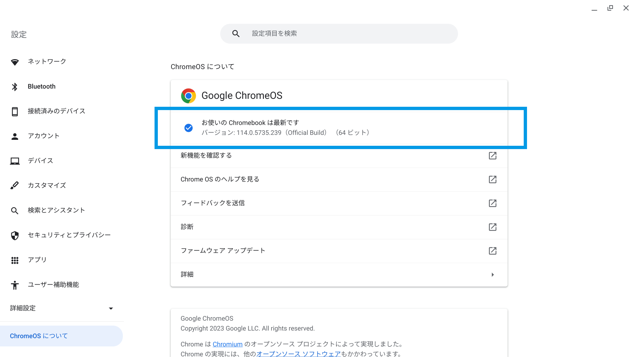Open 新機能を確認する link row
This screenshot has width=634, height=357.
tap(339, 156)
